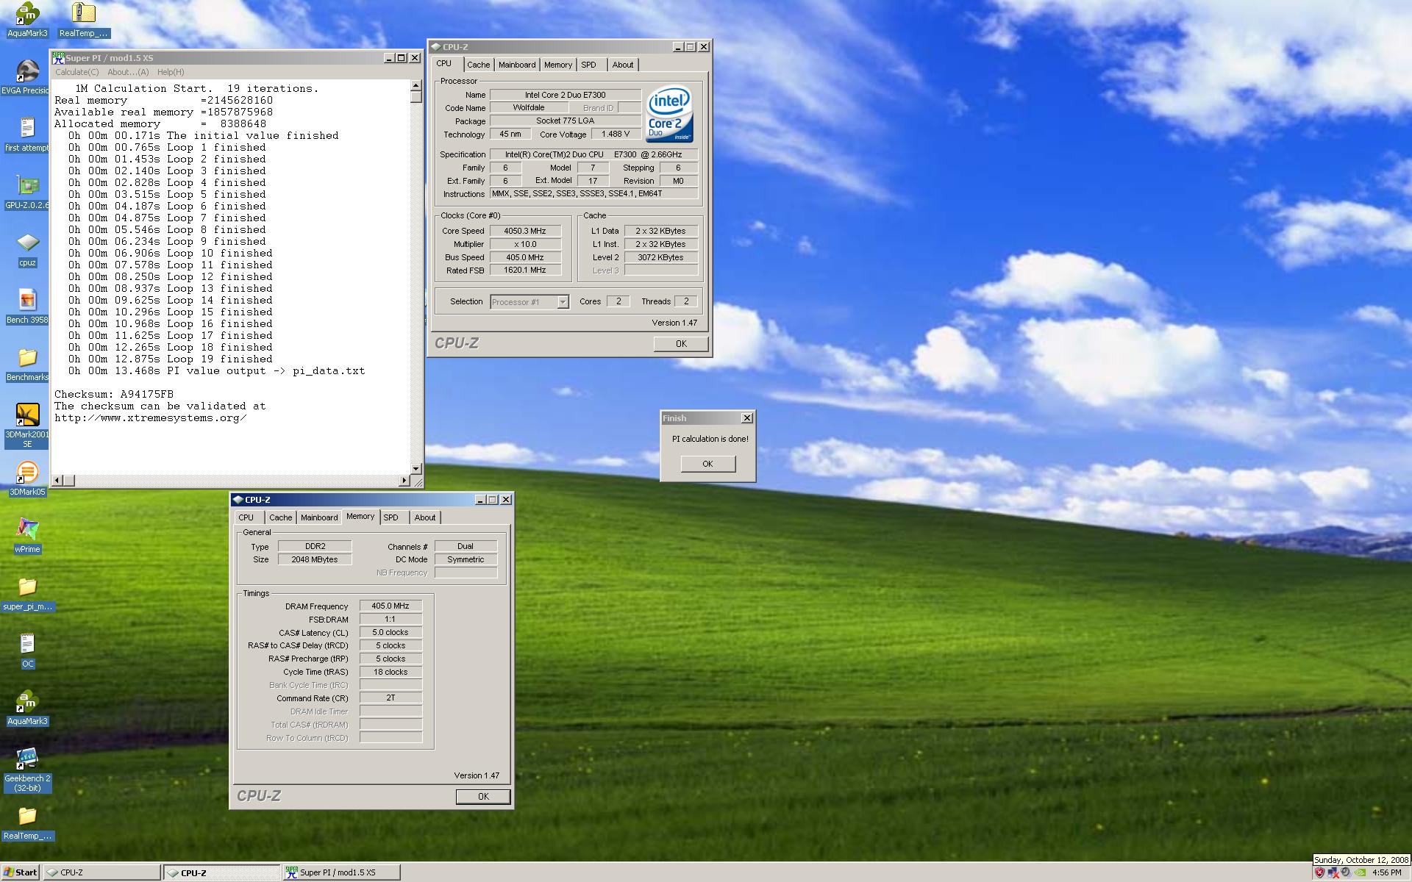Open AquaMark3 icon beside the RealTemp zip
1412x882 pixels.
pyautogui.click(x=27, y=13)
